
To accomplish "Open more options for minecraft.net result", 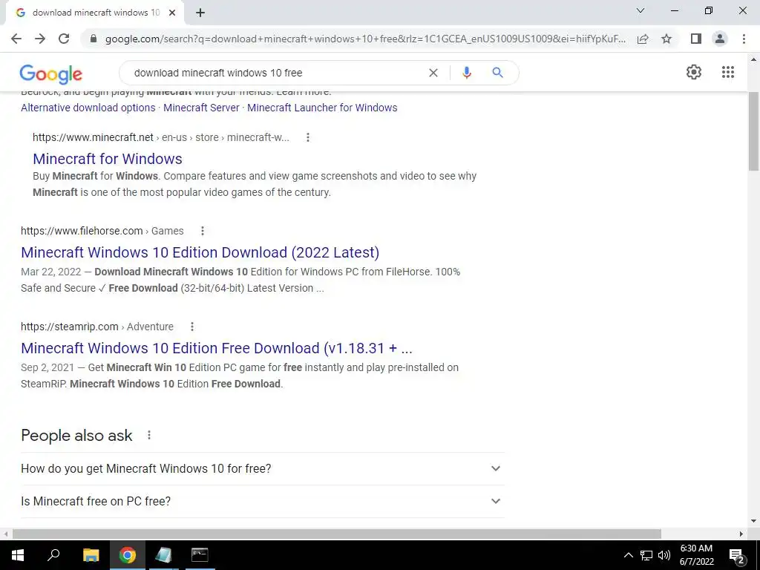I will click(308, 137).
